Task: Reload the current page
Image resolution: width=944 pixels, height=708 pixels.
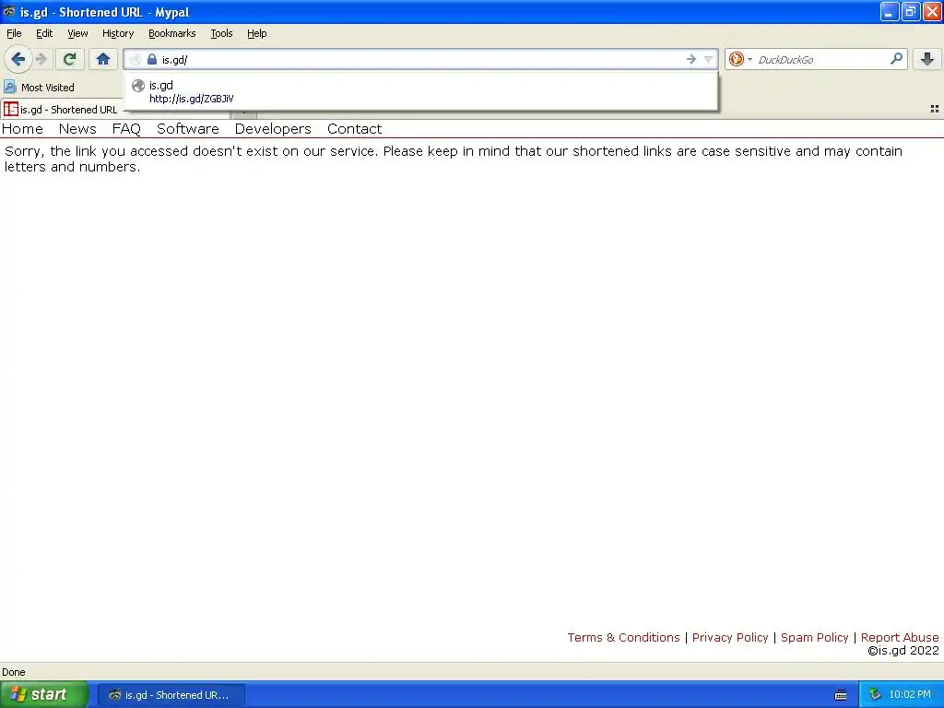Action: tap(70, 59)
